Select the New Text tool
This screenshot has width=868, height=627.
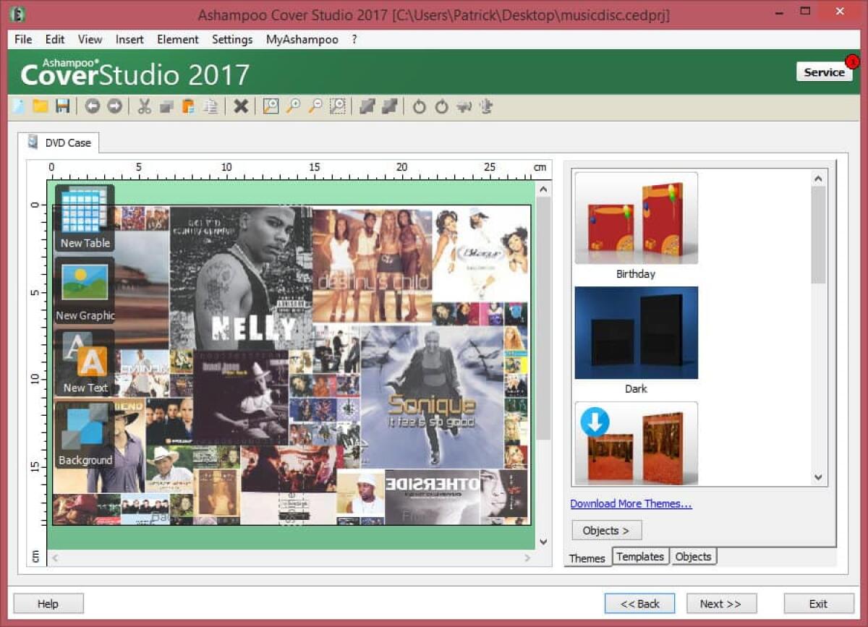pyautogui.click(x=84, y=359)
